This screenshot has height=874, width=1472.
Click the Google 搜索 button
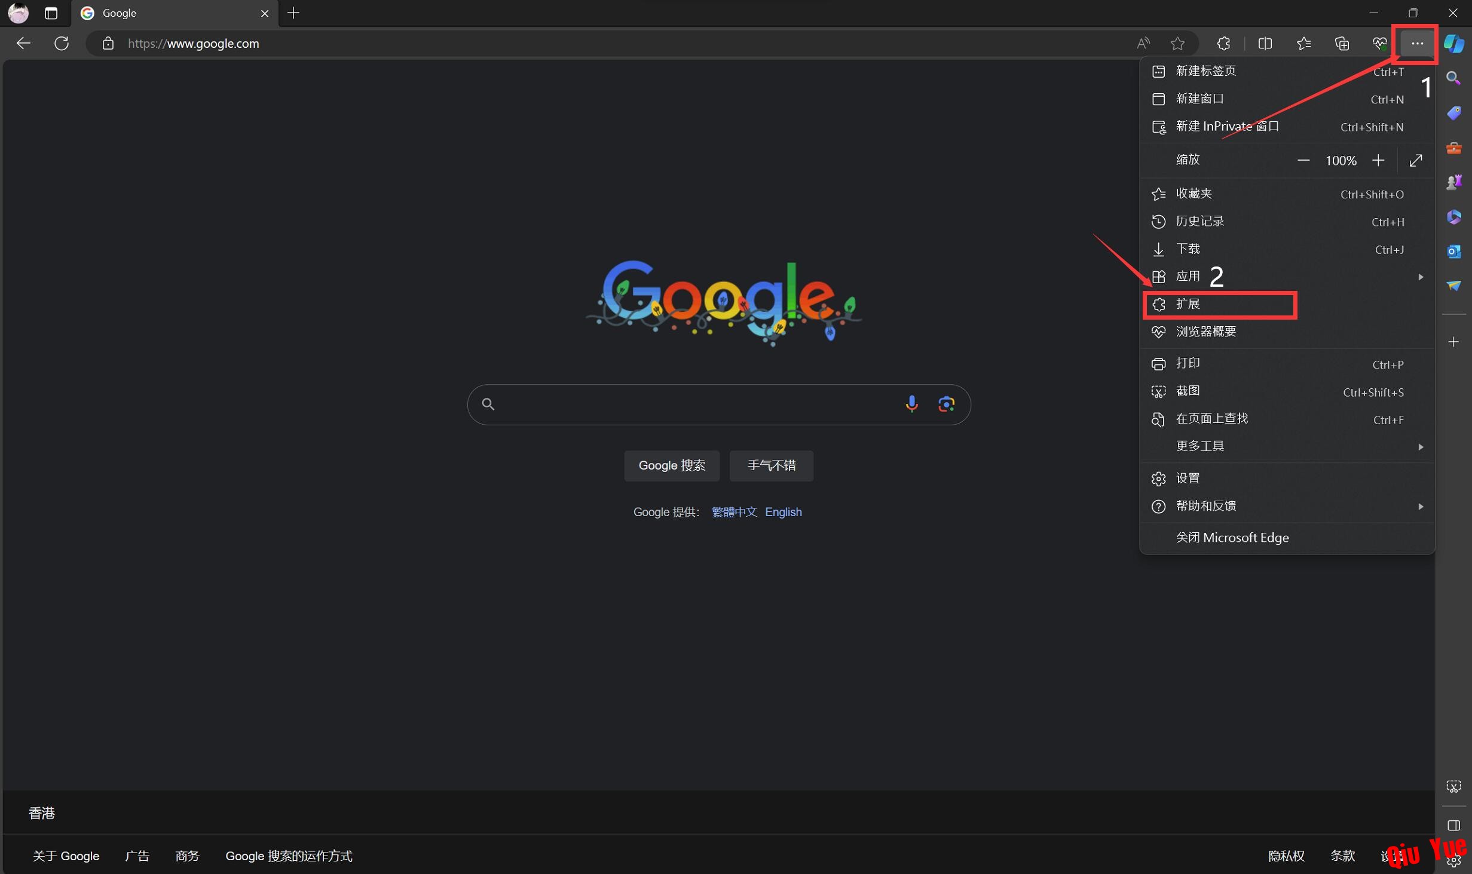[671, 465]
